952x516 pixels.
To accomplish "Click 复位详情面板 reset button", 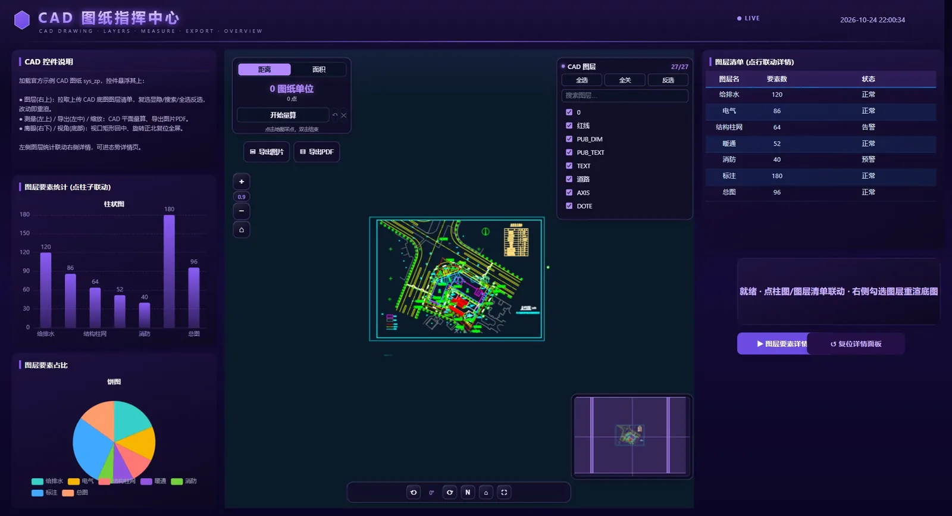I will click(856, 344).
